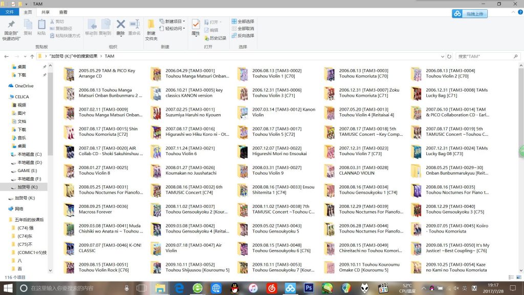Open the New item (新建项目) dropdown
The height and width of the screenshot is (295, 524).
click(172, 22)
